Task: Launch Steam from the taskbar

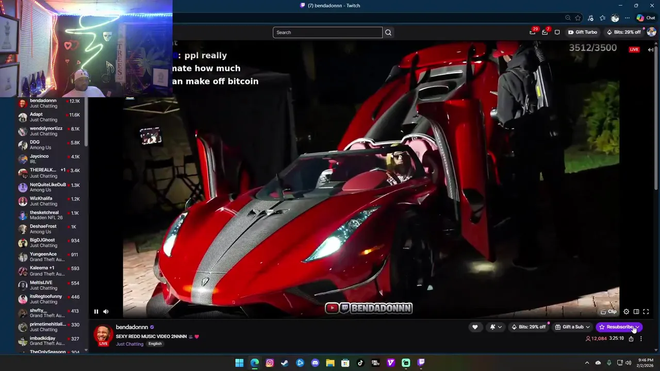Action: click(285, 363)
